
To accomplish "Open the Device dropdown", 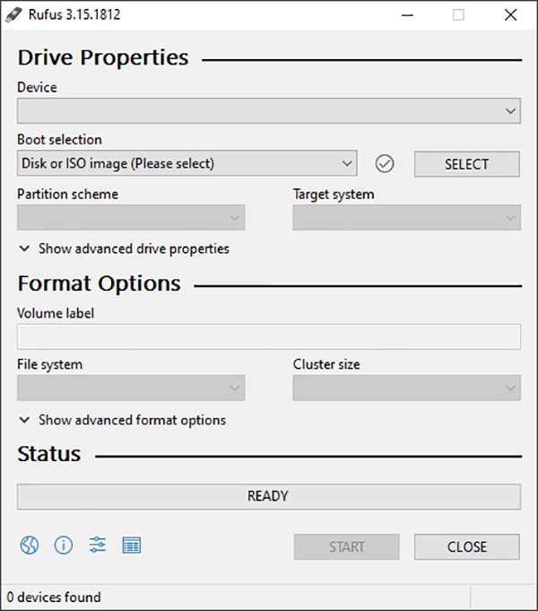I will (x=269, y=111).
